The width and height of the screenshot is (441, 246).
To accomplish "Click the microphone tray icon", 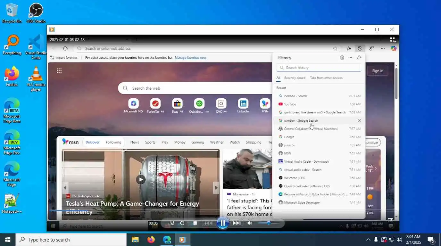I will [376, 240].
